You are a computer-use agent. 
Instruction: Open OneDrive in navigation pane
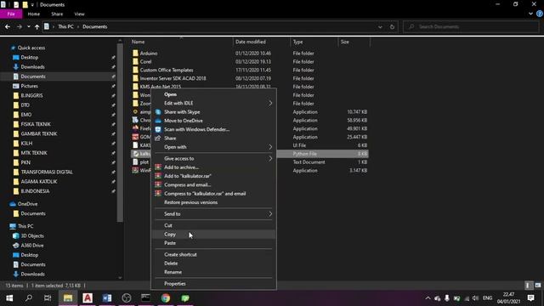(27, 204)
